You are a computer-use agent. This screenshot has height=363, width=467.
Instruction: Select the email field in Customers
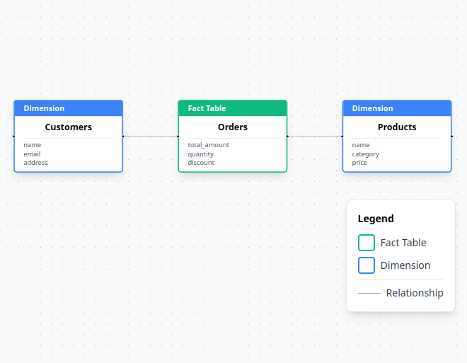click(x=32, y=154)
